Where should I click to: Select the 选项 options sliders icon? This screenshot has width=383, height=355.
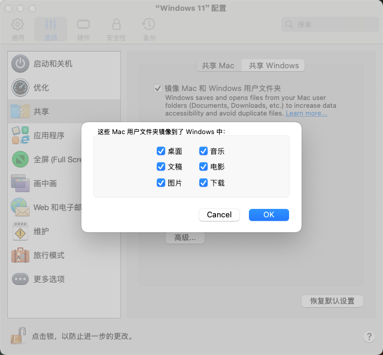coord(50,24)
